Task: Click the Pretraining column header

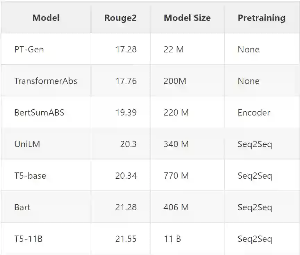Action: [261, 18]
